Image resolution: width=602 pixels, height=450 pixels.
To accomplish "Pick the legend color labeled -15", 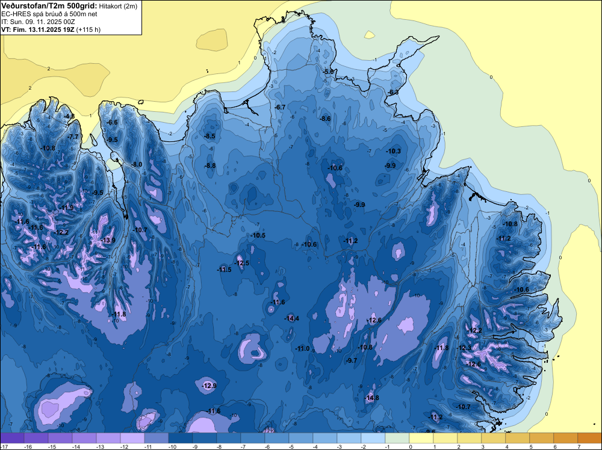I will [60, 438].
